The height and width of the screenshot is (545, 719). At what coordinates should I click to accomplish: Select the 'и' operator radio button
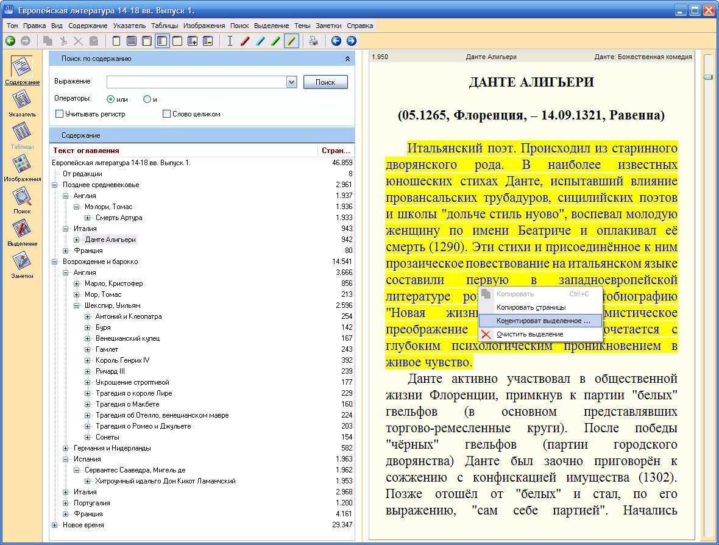click(x=147, y=99)
